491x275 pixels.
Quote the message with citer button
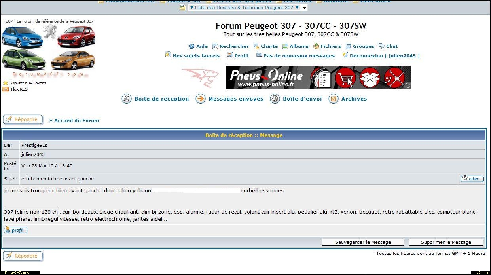(472, 179)
